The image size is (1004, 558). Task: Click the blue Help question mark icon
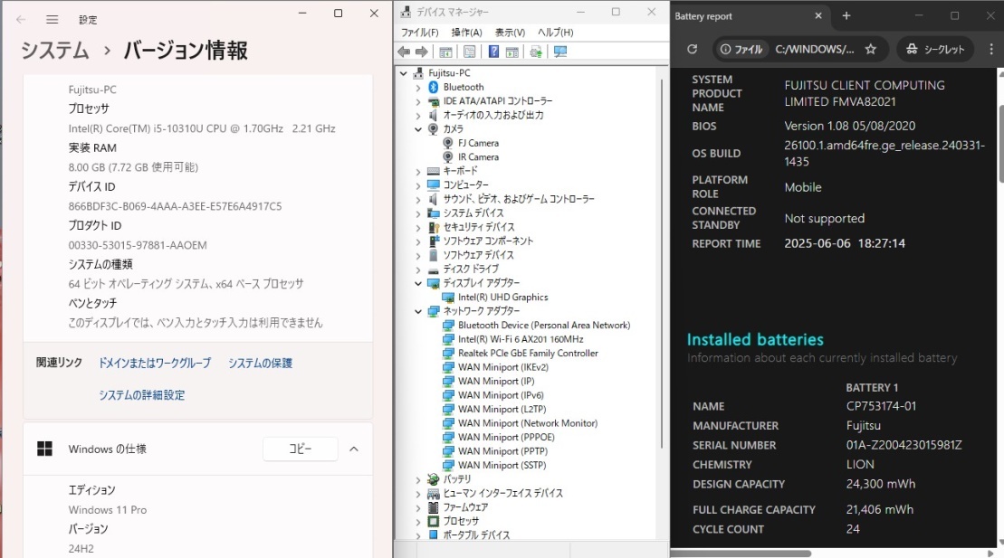click(493, 52)
